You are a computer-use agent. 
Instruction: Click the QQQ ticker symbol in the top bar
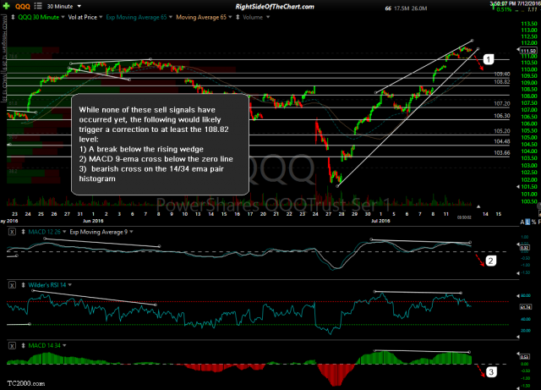coord(23,6)
